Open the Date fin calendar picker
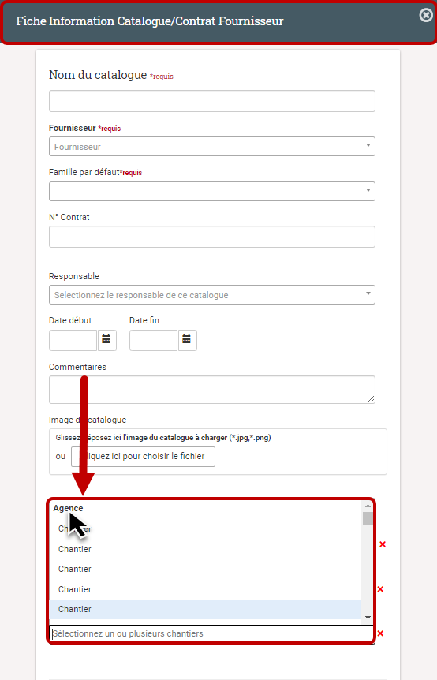This screenshot has height=680, width=437. point(187,340)
